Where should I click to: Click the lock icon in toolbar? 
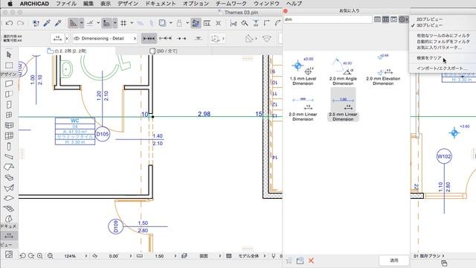179,23
